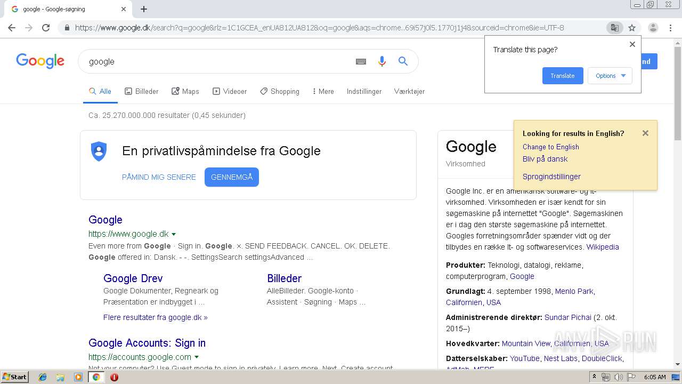
Task: Click Mountain View, Californien, USA link
Action: point(555,343)
